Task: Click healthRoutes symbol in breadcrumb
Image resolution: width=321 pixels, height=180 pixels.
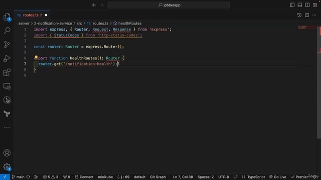Action: [x=127, y=23]
